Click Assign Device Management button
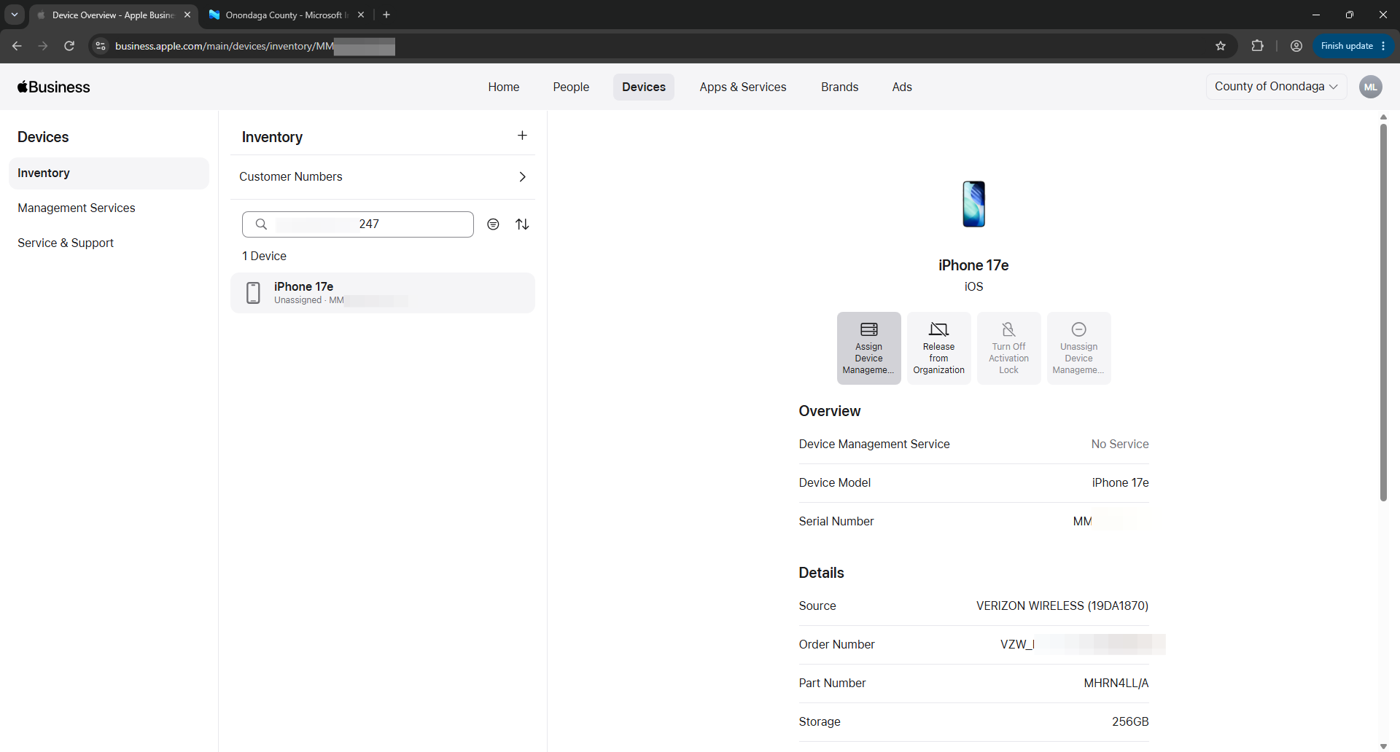Screen dimensions: 1400x752 (x=868, y=348)
